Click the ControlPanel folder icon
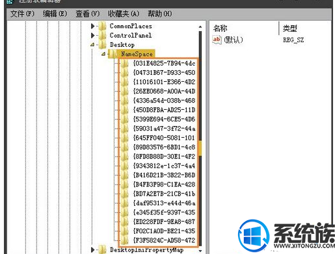This screenshot has height=254, width=335. click(x=102, y=35)
